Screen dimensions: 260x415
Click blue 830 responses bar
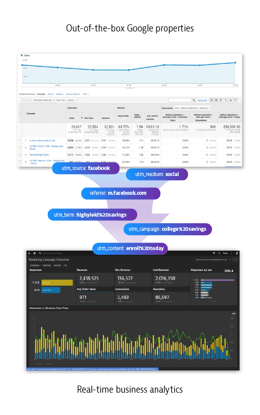tap(51, 290)
